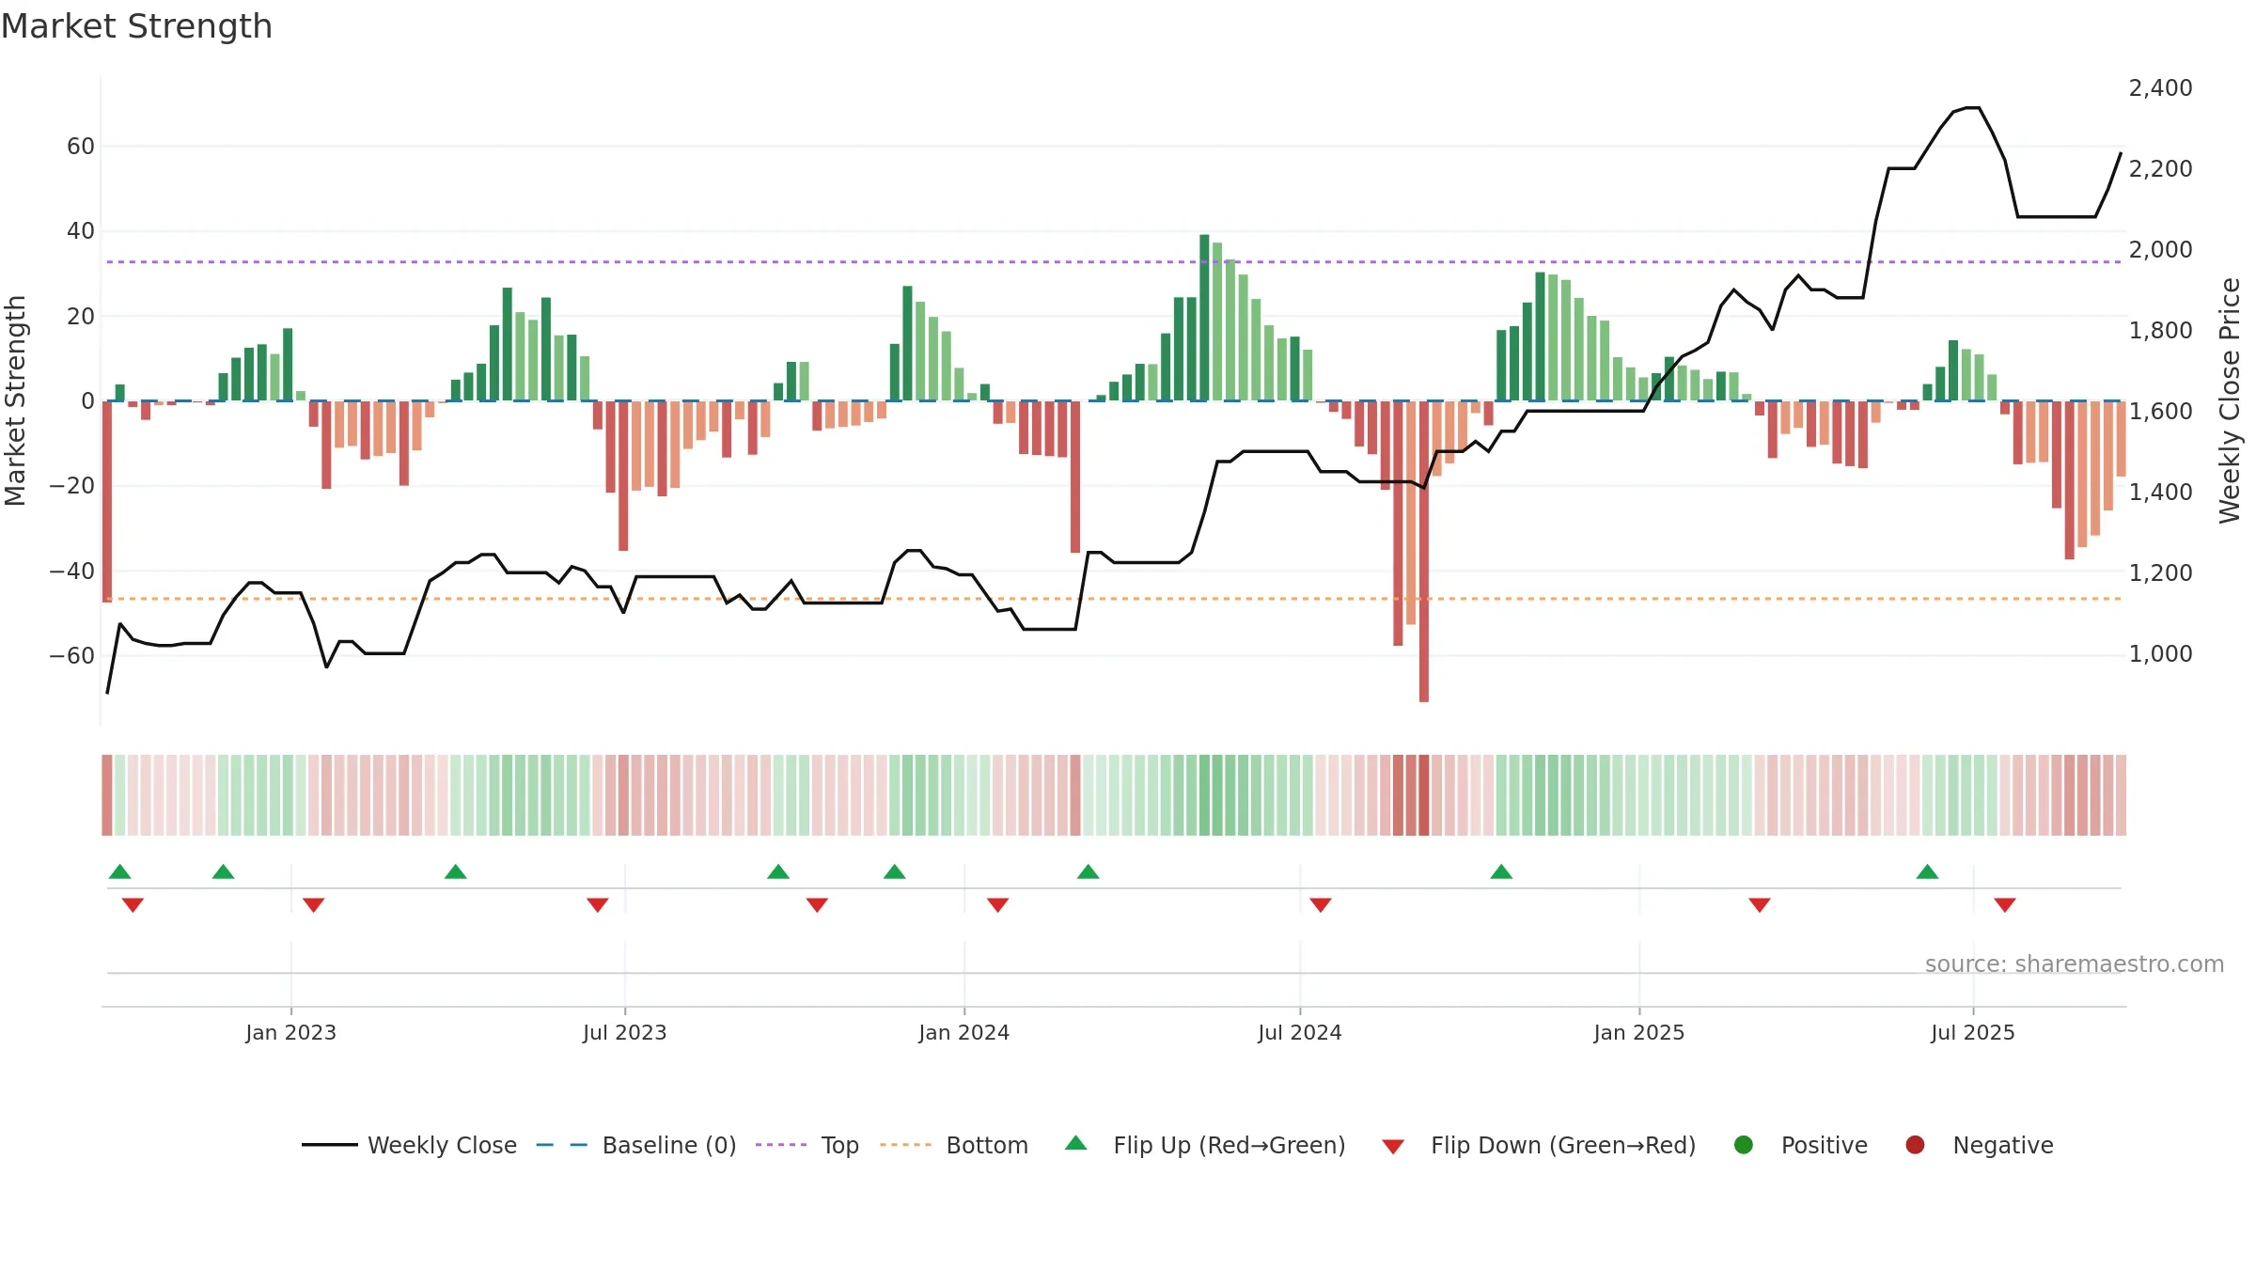Screen dimensions: 2256x1269
Task: Click the flip-up marker just after Jan 2024
Action: click(x=1089, y=871)
